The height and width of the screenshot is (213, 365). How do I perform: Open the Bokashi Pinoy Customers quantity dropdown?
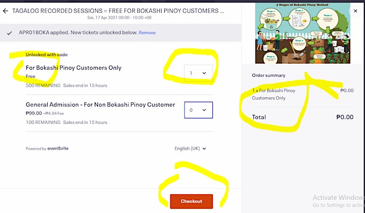coord(198,73)
